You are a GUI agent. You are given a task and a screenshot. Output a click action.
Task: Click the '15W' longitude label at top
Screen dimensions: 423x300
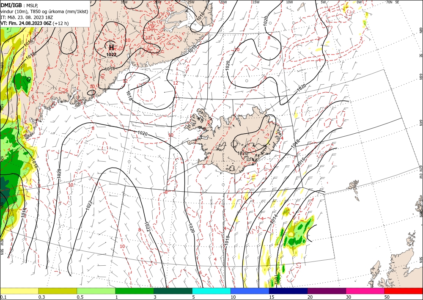(256, 2)
